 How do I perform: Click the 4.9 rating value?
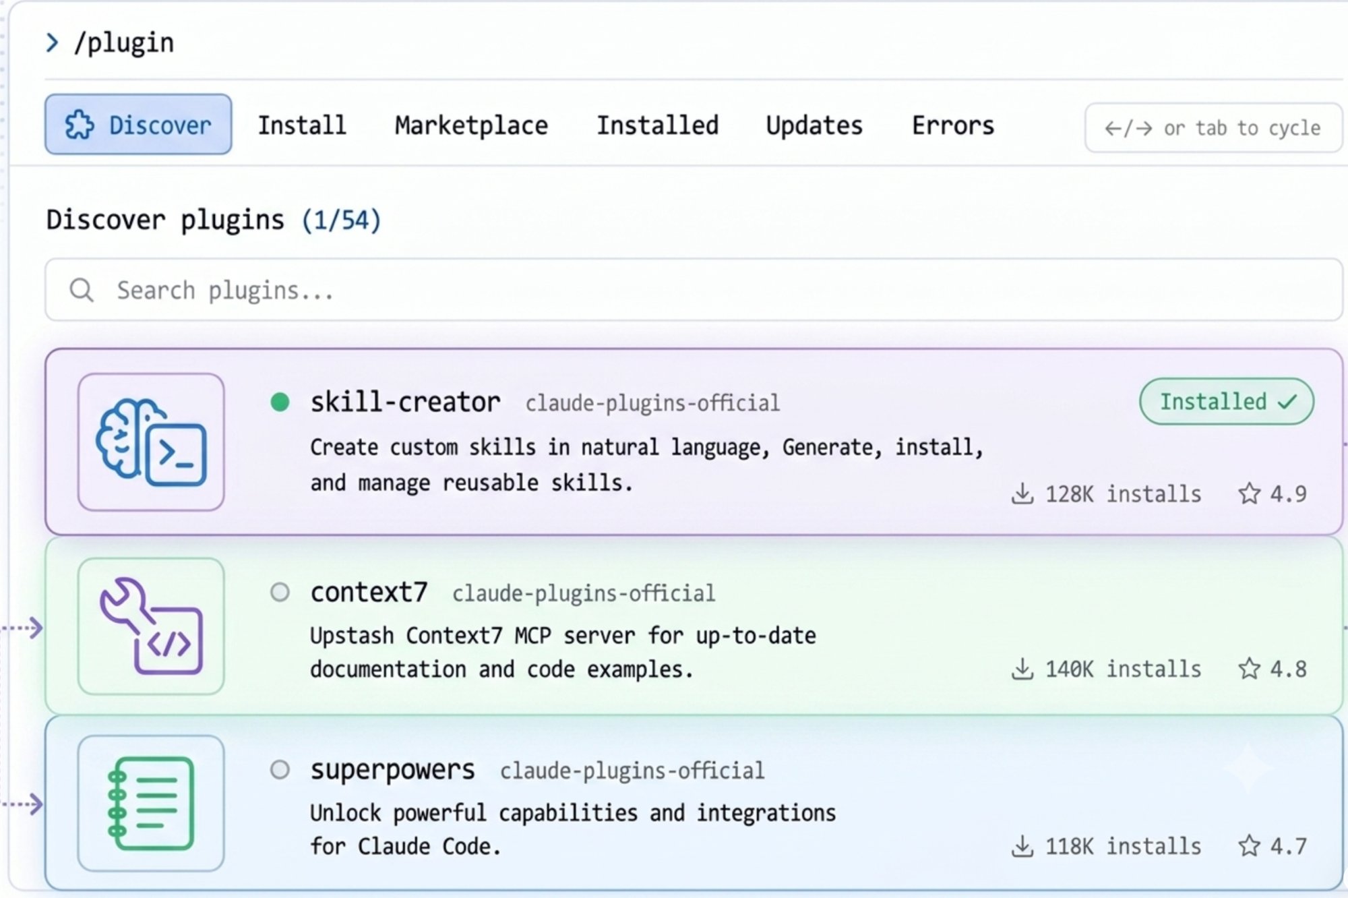pyautogui.click(x=1289, y=494)
